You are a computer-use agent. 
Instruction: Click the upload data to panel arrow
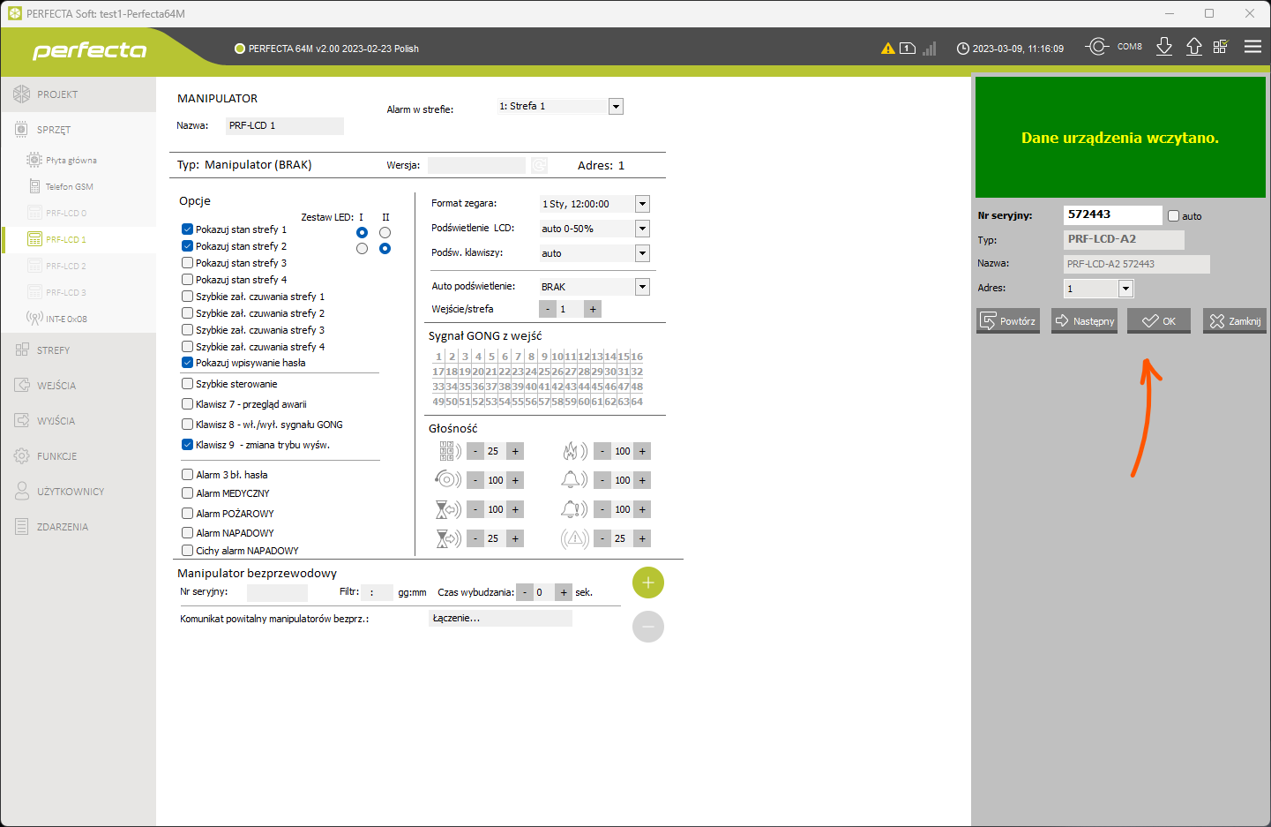point(1194,47)
